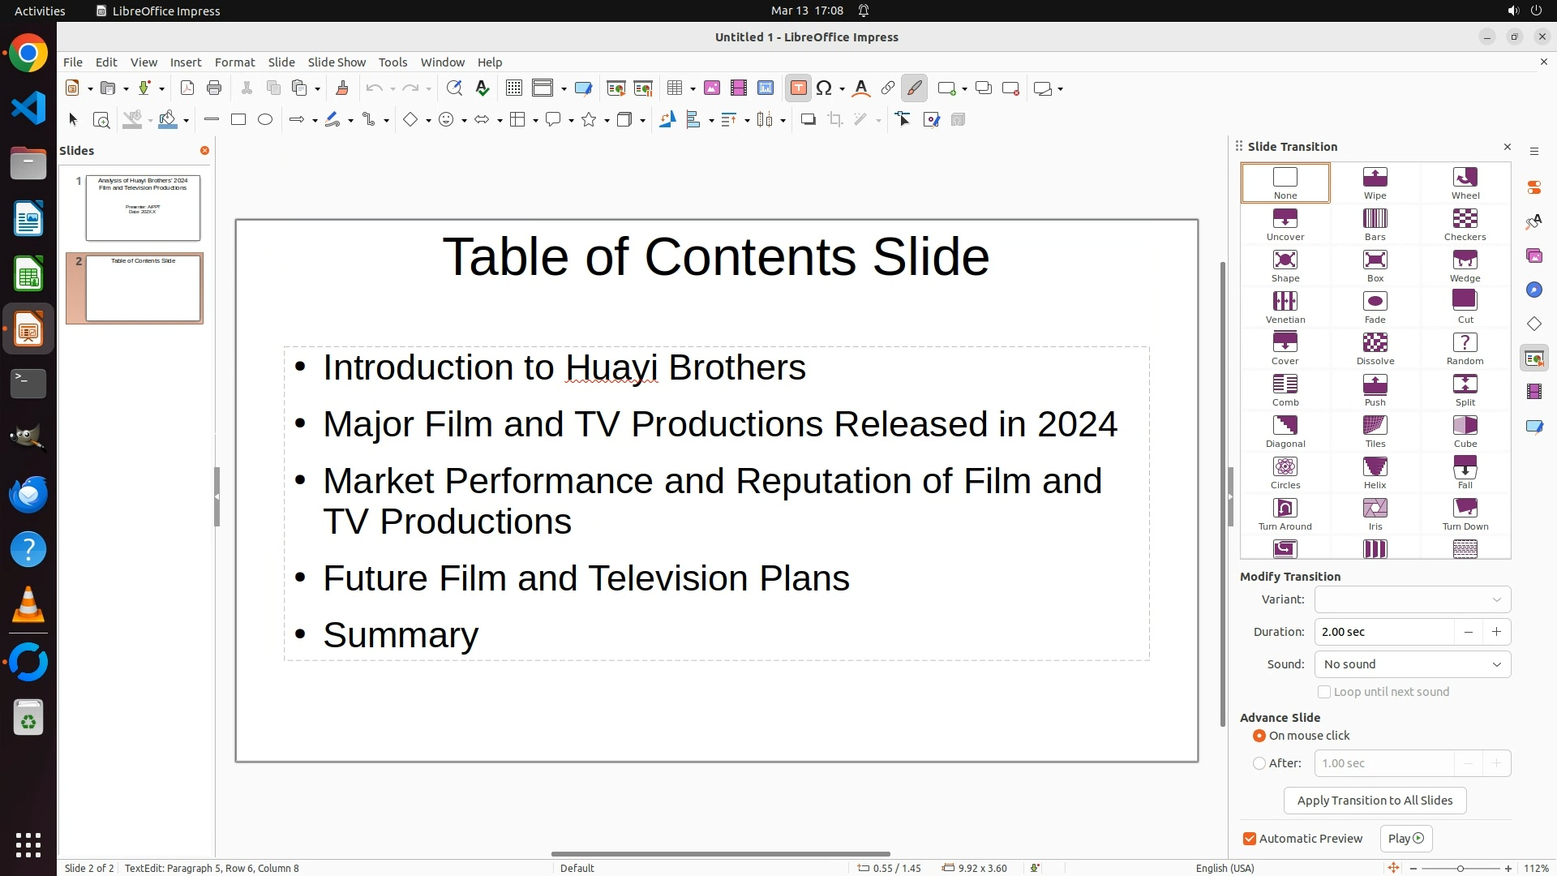
Task: Select the Ellipse drawing tool
Action: pos(265,120)
